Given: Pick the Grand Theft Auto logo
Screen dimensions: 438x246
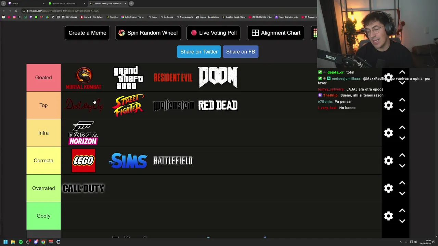Looking at the screenshot, I should (x=128, y=78).
